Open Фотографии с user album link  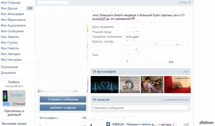coord(49,118)
